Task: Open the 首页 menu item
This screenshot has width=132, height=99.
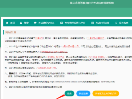Action: (12, 23)
